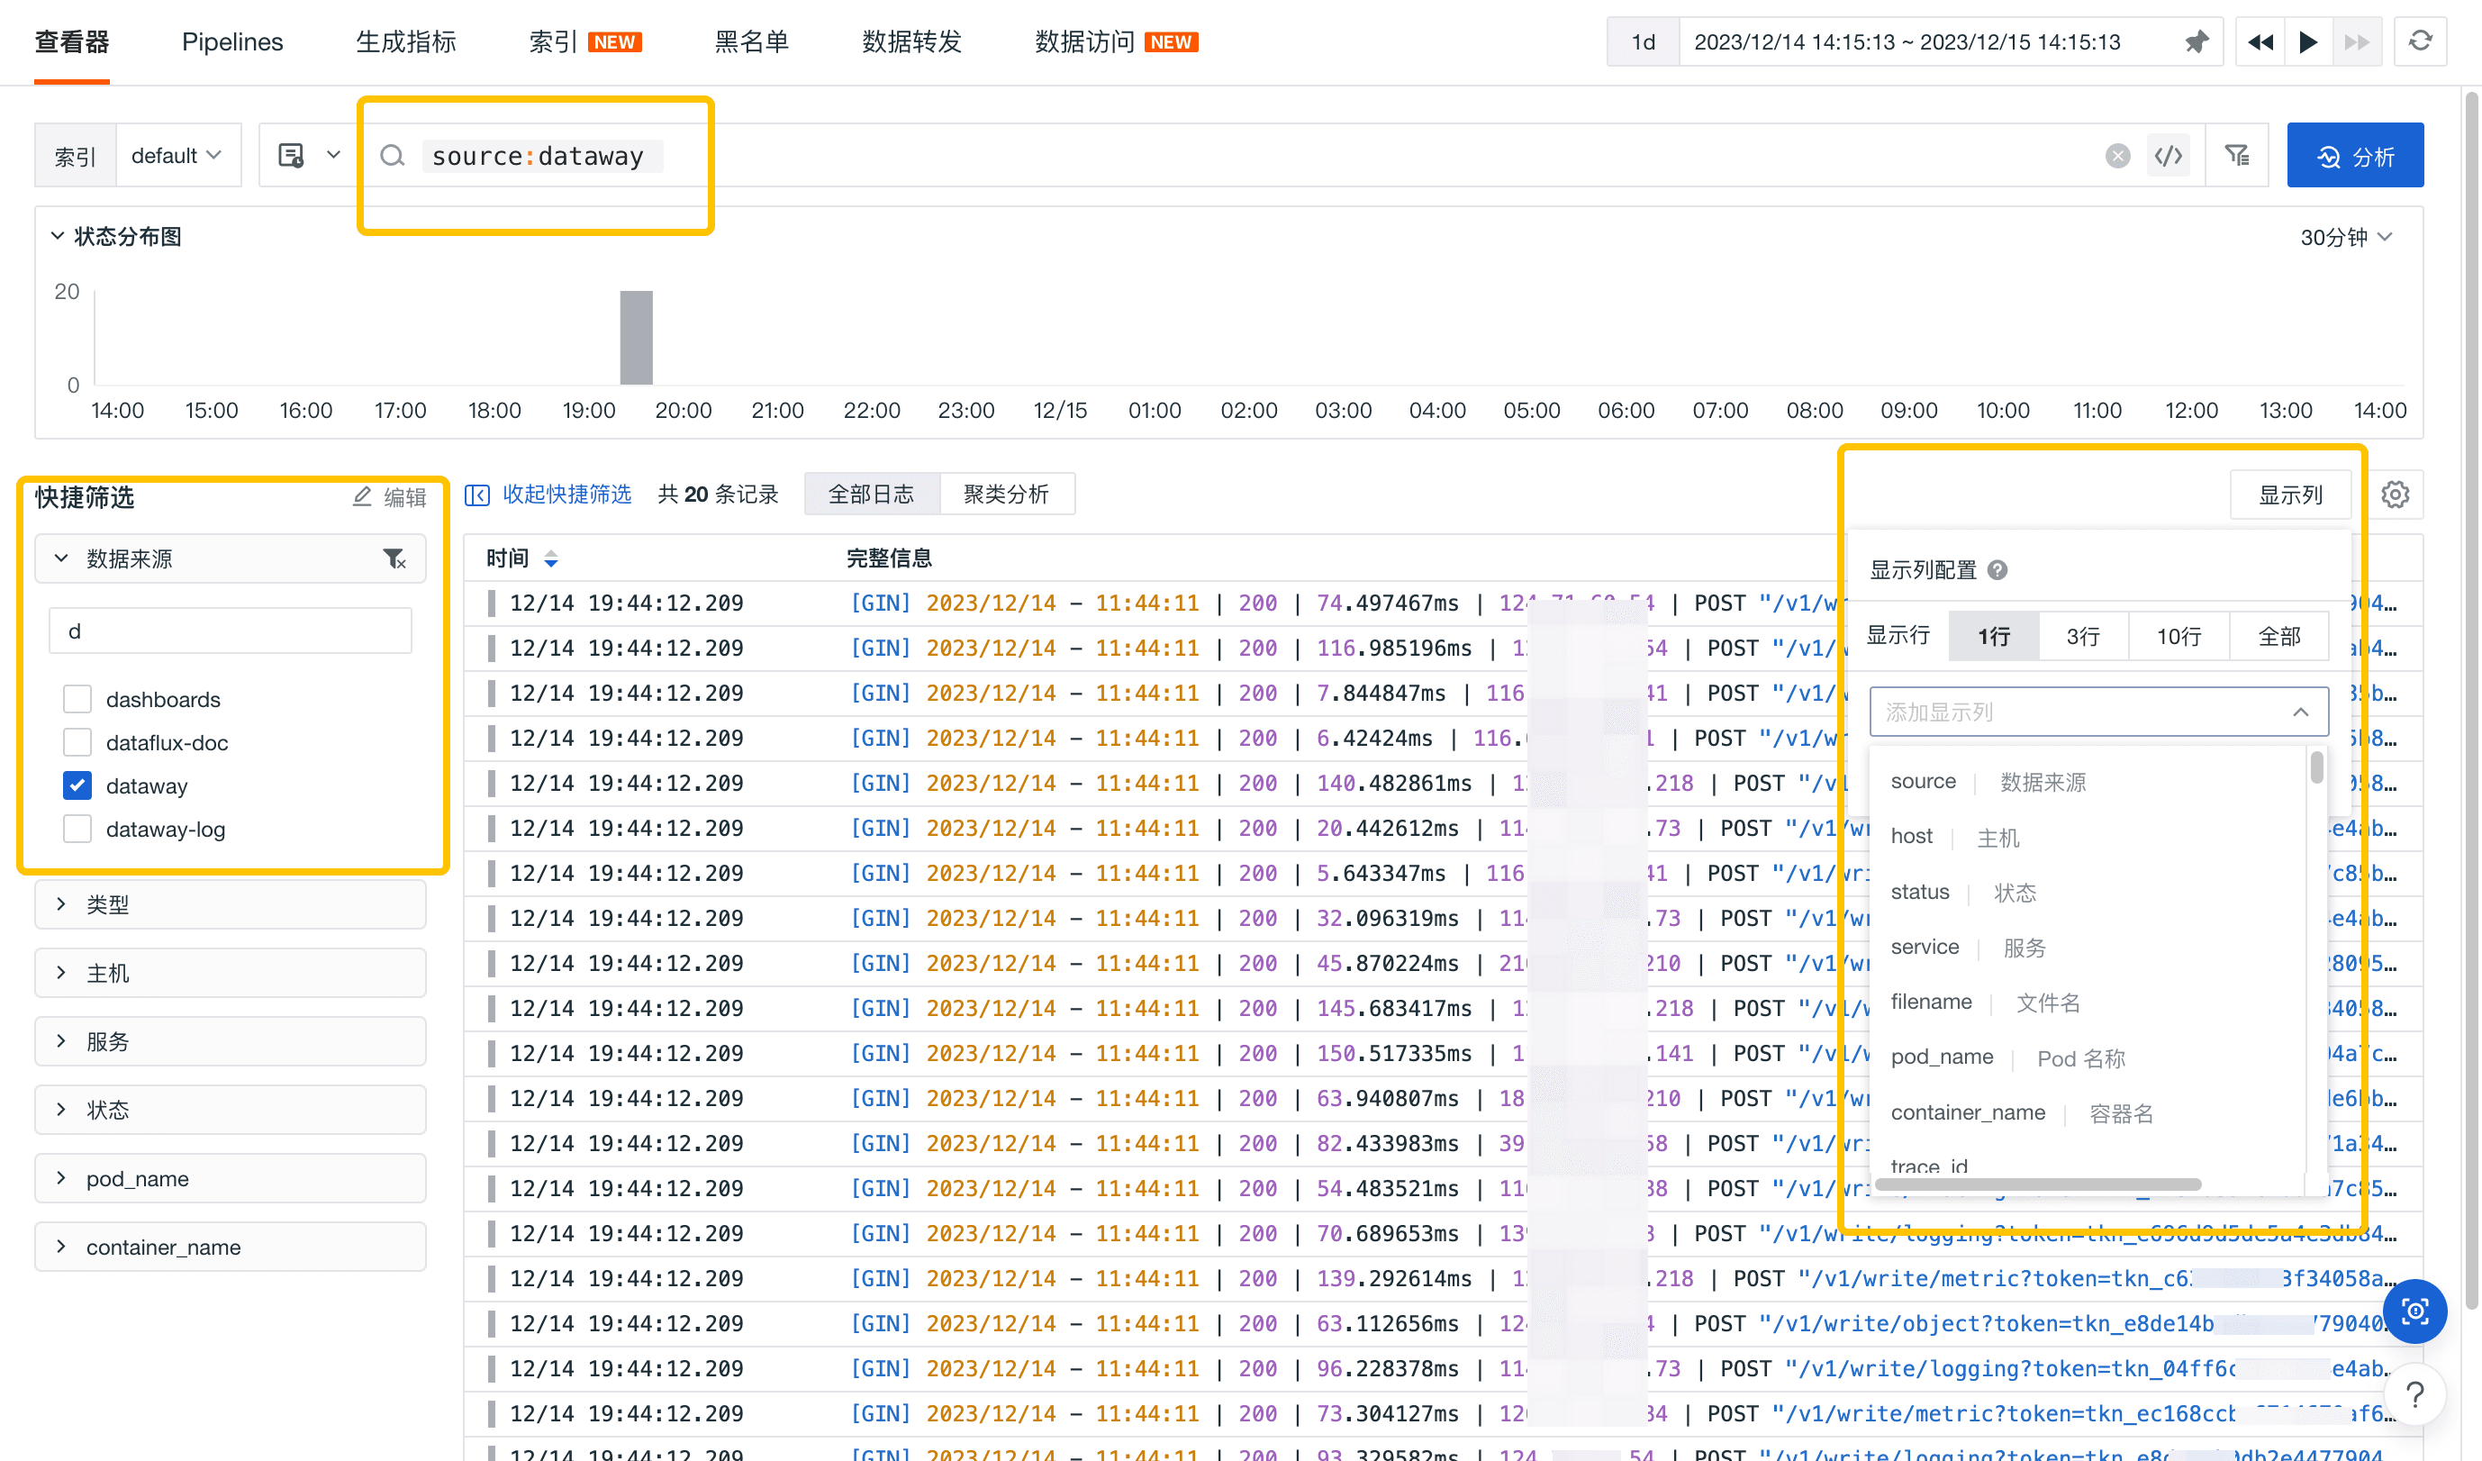The width and height of the screenshot is (2482, 1461).
Task: Switch to the Pipelines tab
Action: [x=232, y=42]
